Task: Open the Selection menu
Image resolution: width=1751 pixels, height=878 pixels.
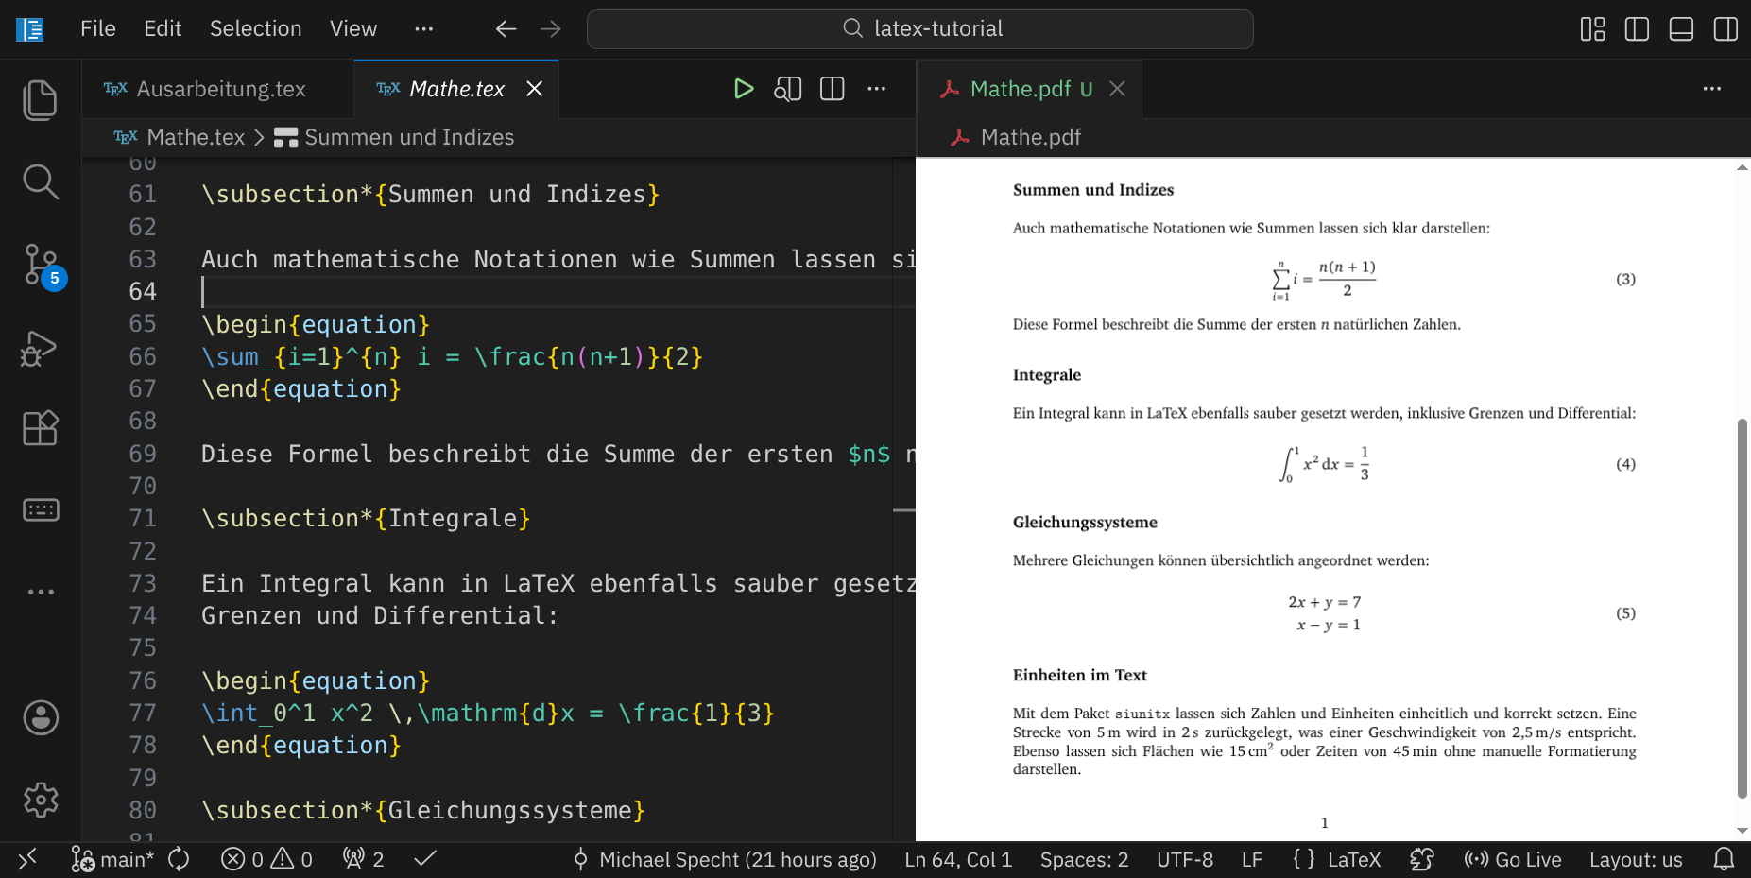Action: tap(255, 29)
